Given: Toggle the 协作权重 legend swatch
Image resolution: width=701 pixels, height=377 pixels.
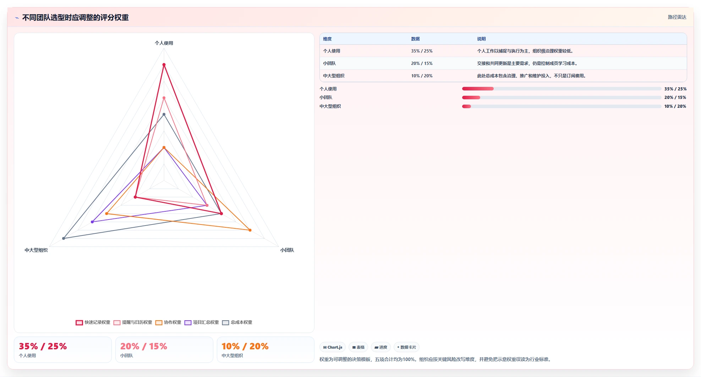Looking at the screenshot, I should point(159,322).
